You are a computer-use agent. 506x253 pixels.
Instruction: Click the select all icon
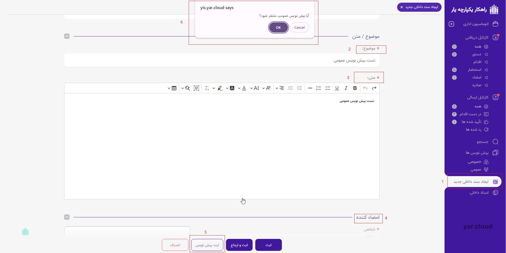coord(196,88)
